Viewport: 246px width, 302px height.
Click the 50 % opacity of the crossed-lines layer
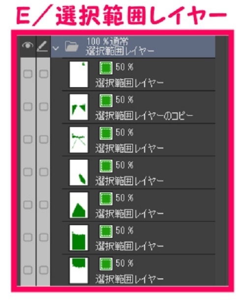tap(124, 133)
